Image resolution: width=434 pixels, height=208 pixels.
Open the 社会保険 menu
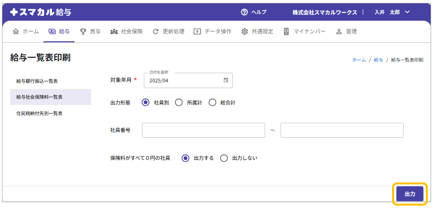point(127,31)
